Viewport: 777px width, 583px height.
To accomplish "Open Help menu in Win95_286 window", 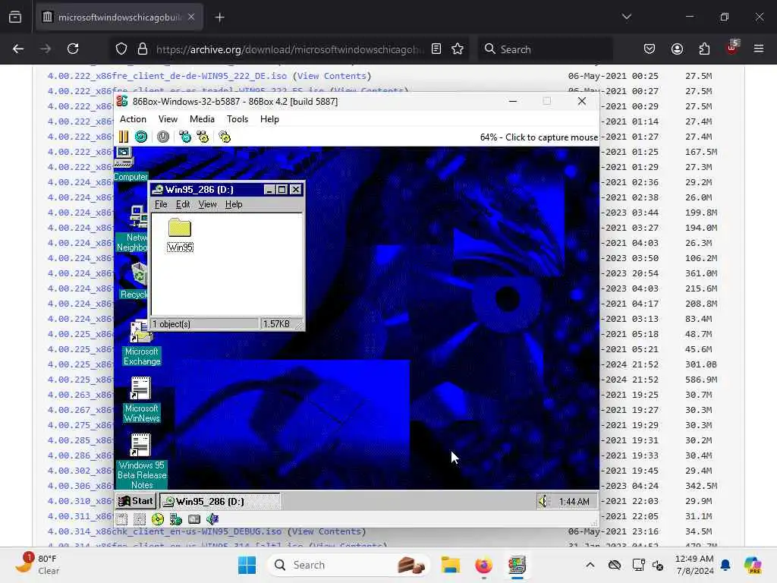I will coord(234,204).
